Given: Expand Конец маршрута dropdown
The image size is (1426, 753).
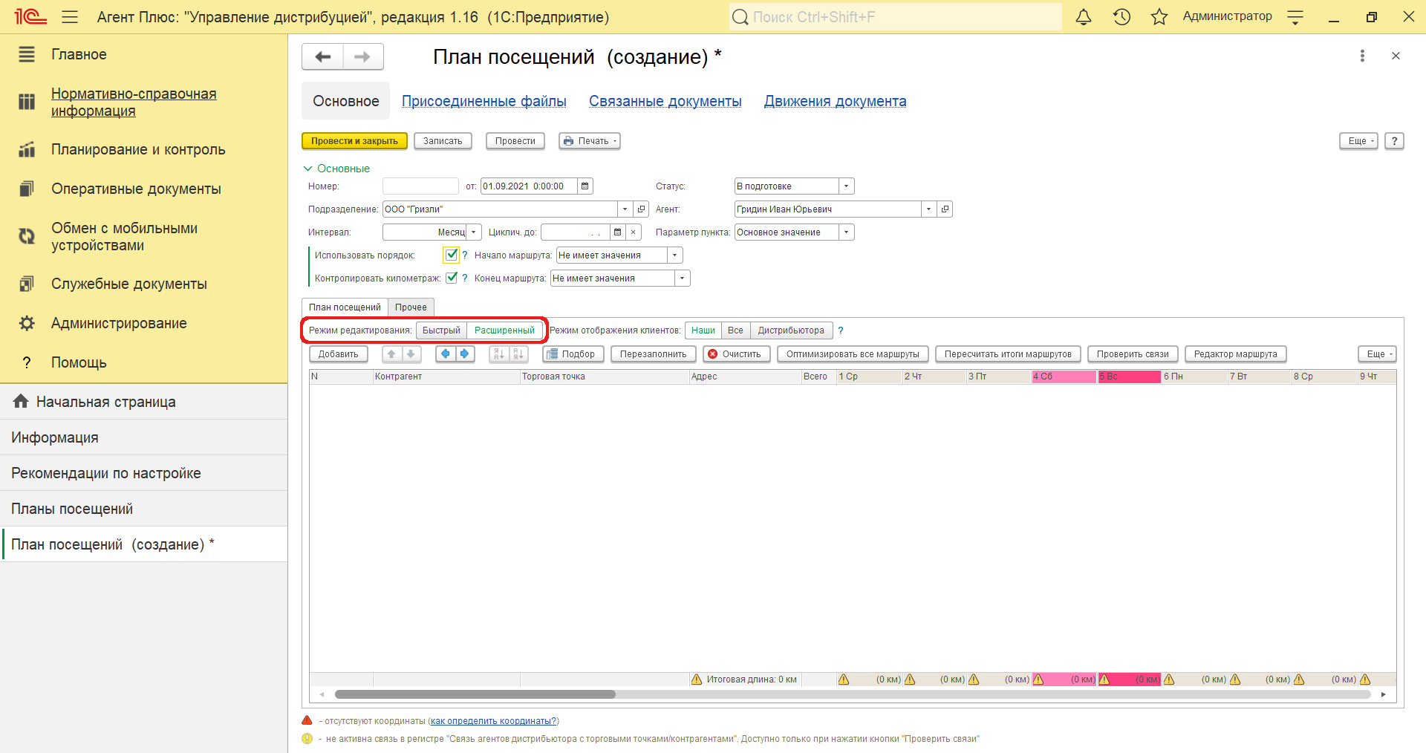Looking at the screenshot, I should 682,278.
